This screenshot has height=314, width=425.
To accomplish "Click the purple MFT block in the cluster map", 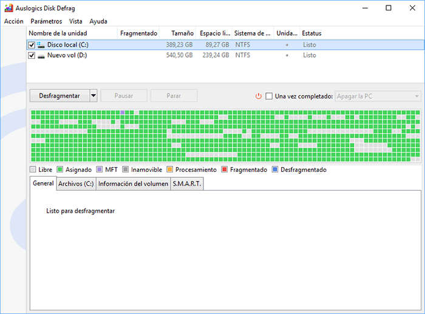I will point(123,112).
